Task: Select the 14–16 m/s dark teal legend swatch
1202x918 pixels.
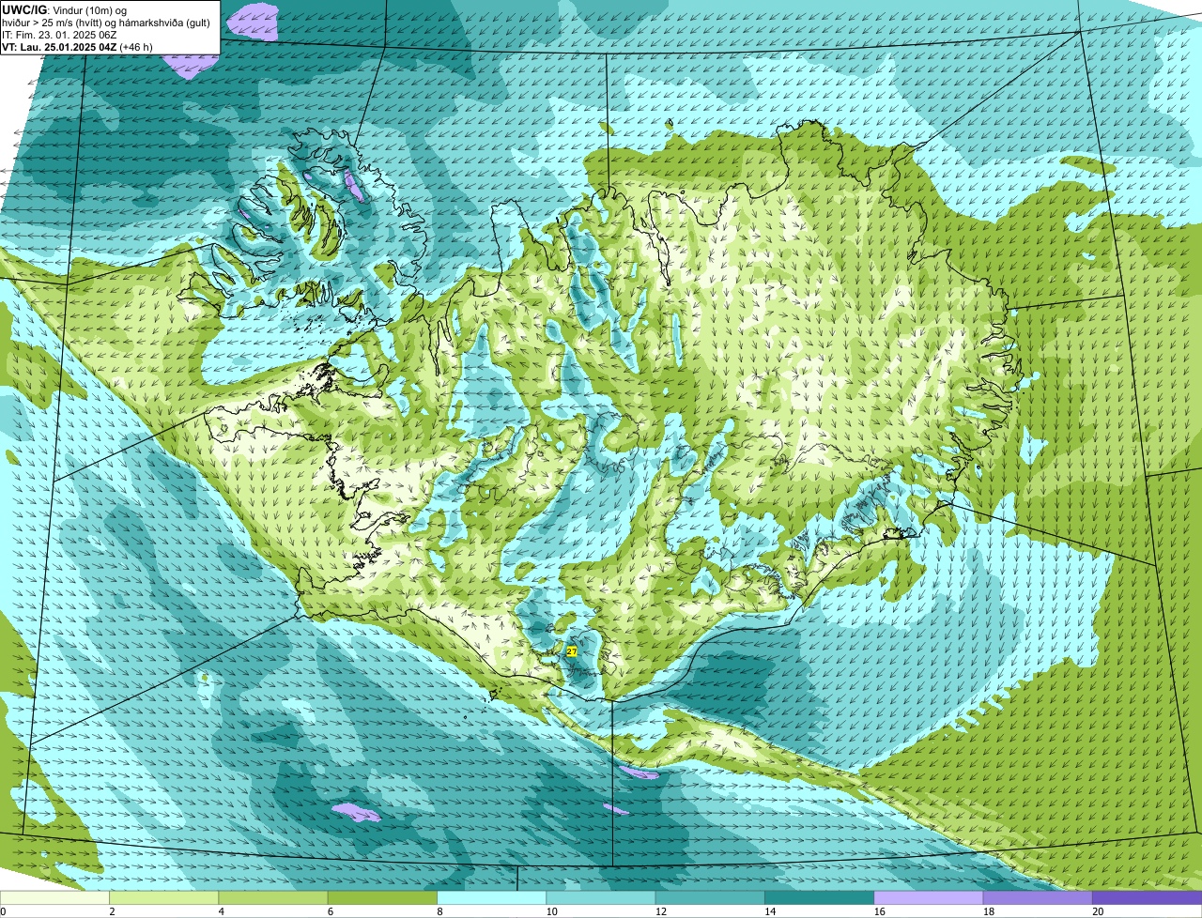Action: click(820, 898)
